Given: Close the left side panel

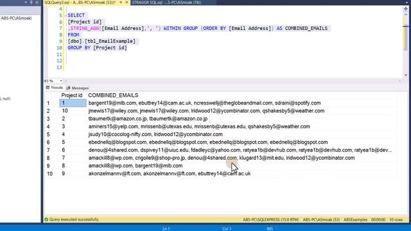Looking at the screenshot, I should pyautogui.click(x=37, y=3).
